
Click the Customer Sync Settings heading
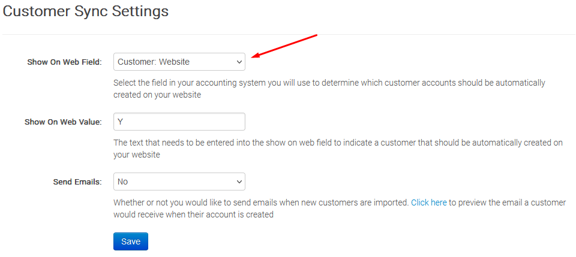coord(86,11)
